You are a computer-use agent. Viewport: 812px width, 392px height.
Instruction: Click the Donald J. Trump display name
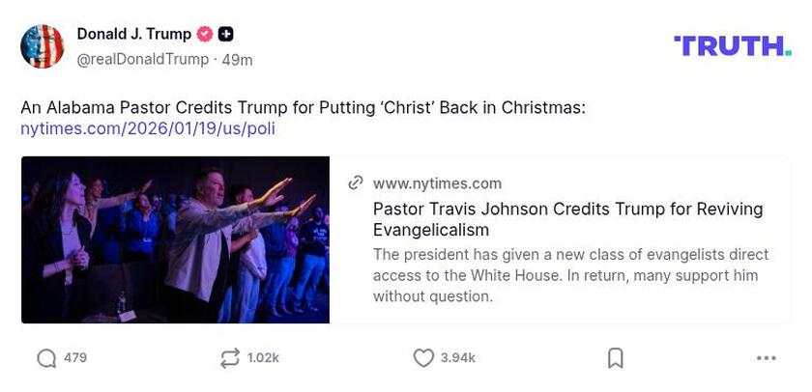point(134,35)
